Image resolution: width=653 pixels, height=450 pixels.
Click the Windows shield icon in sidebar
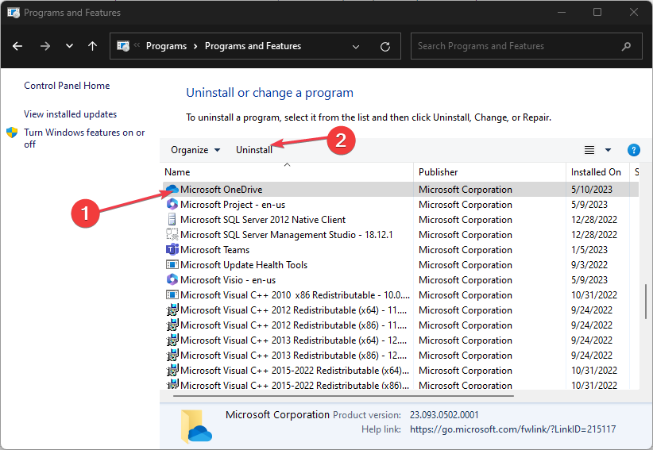(x=12, y=133)
